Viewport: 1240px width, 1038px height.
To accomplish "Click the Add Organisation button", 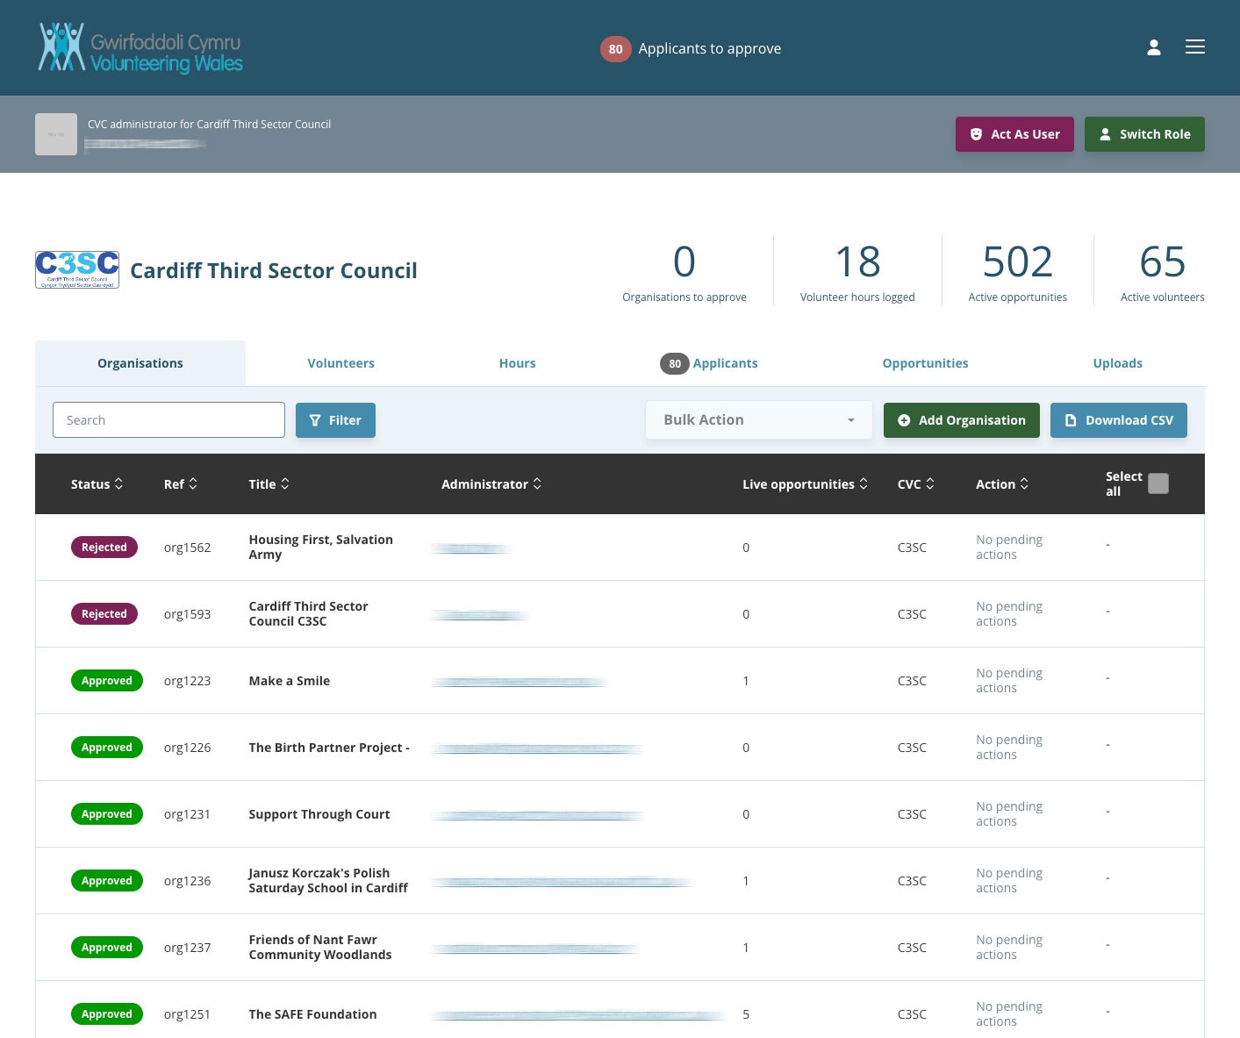I will pyautogui.click(x=961, y=420).
